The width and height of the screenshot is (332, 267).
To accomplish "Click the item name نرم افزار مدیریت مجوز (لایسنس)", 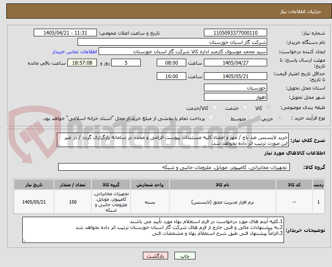I will pos(222,202).
